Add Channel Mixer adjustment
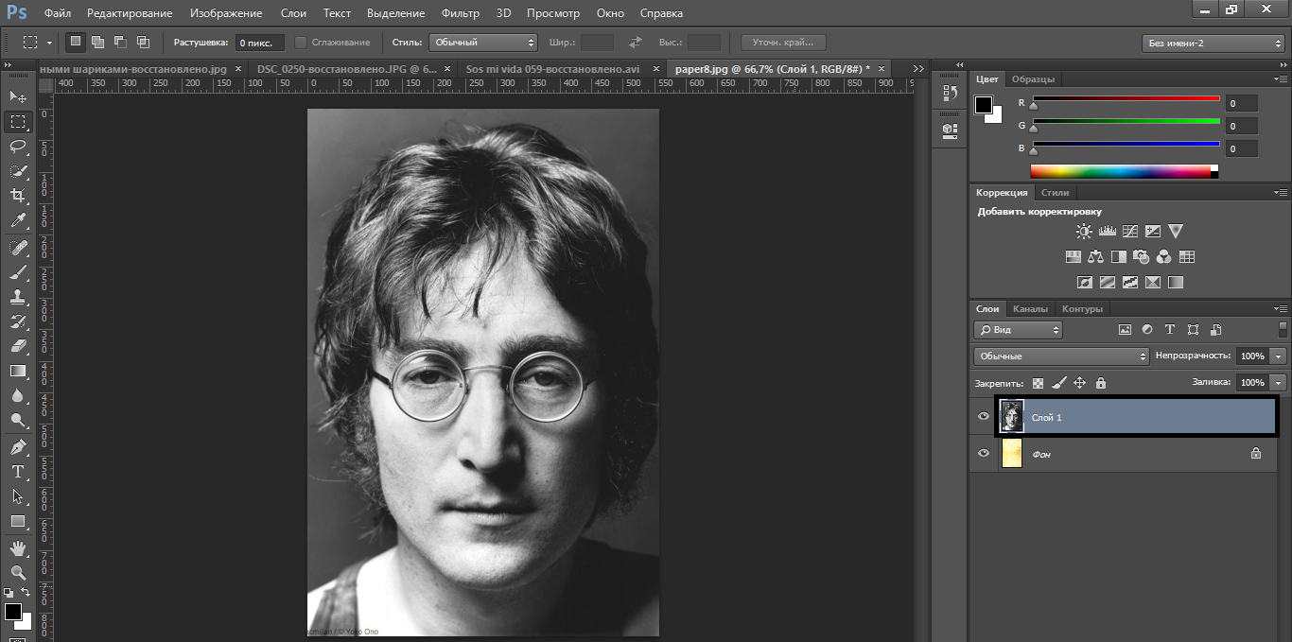Screen dimensions: 1292x642 1164,256
